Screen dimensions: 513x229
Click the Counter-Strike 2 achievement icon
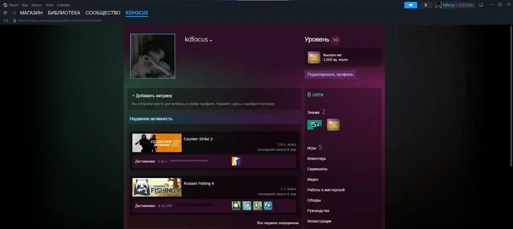[x=236, y=161]
